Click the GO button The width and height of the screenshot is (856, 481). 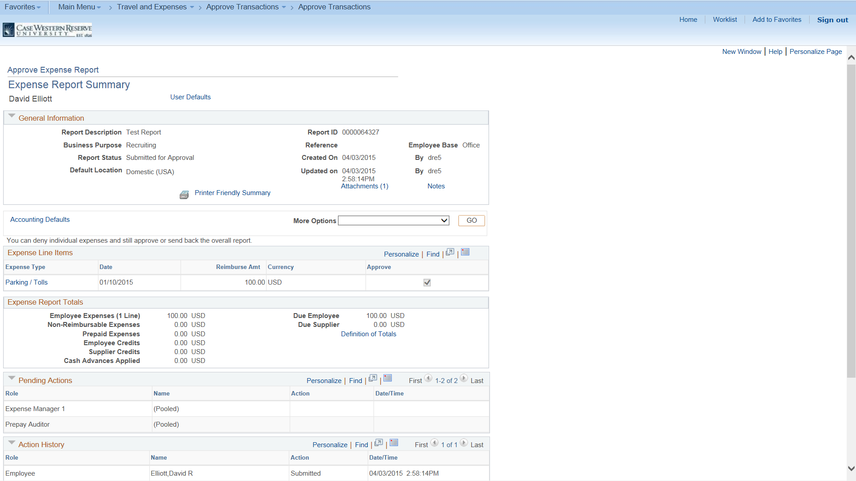[x=471, y=220]
